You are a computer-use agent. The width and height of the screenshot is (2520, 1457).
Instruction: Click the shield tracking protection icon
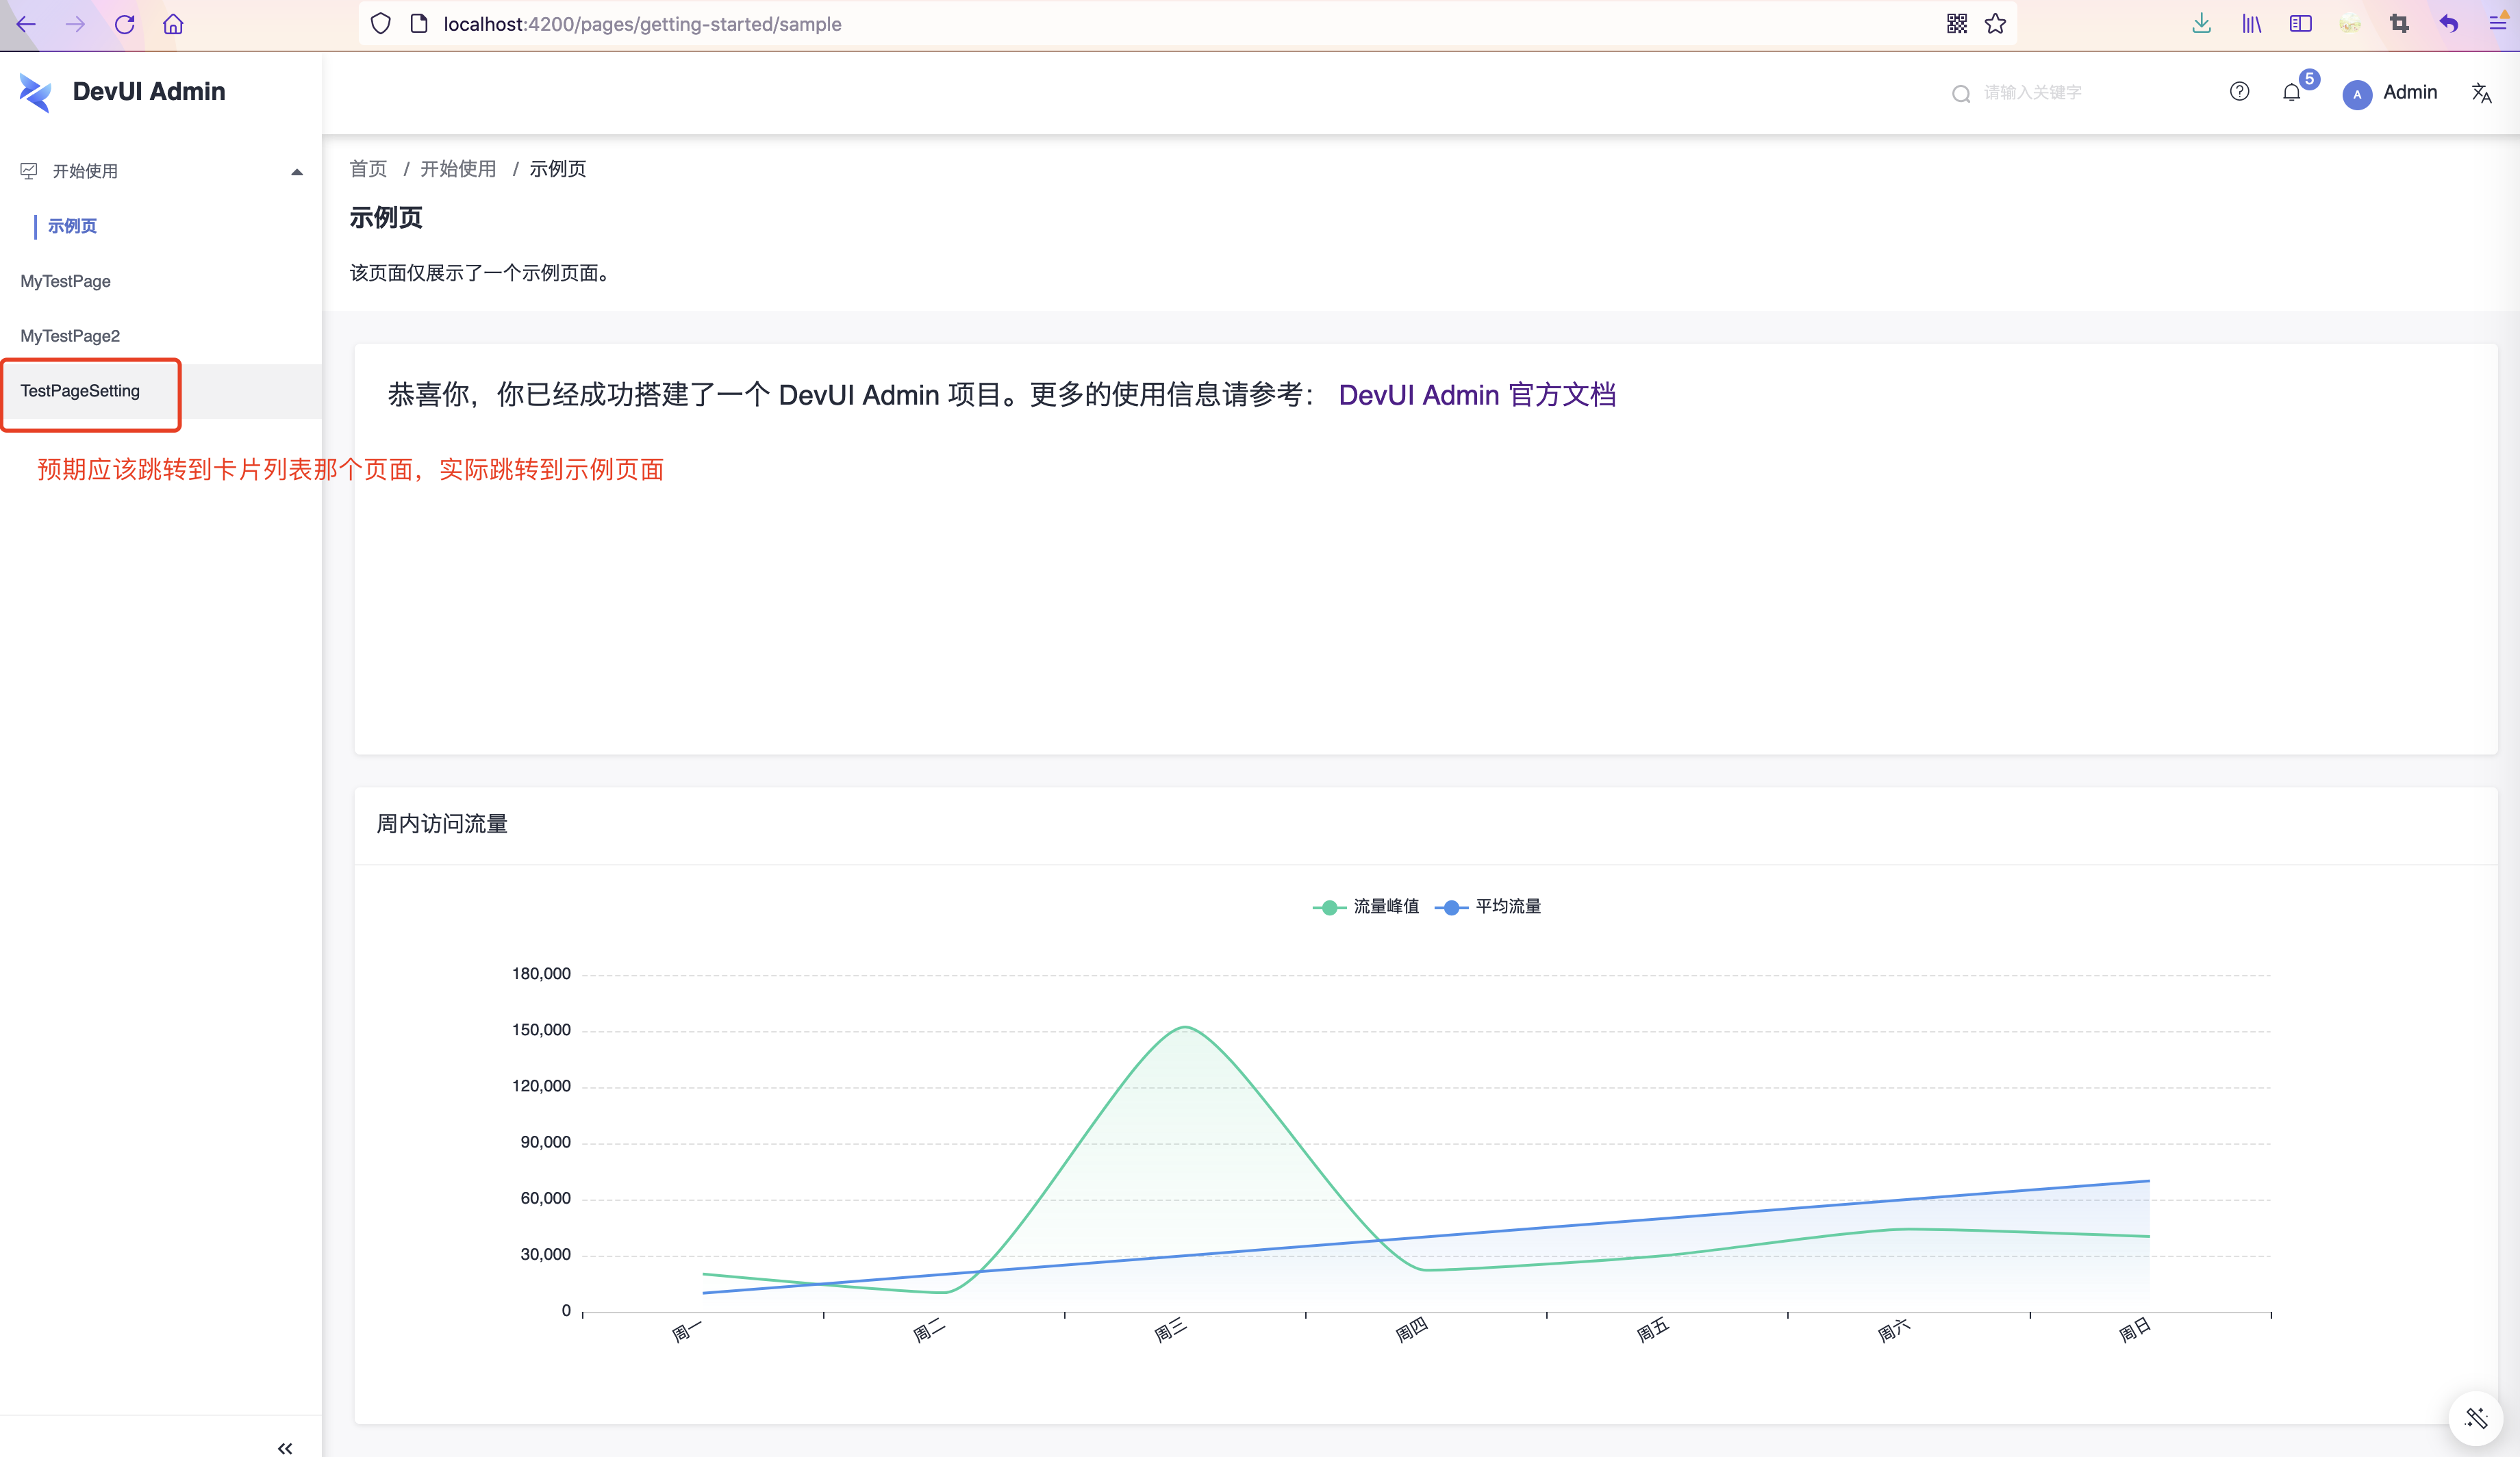[x=380, y=24]
